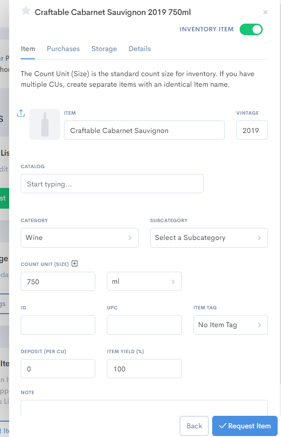
Task: Click the checkmark Request Item action
Action: pyautogui.click(x=223, y=426)
